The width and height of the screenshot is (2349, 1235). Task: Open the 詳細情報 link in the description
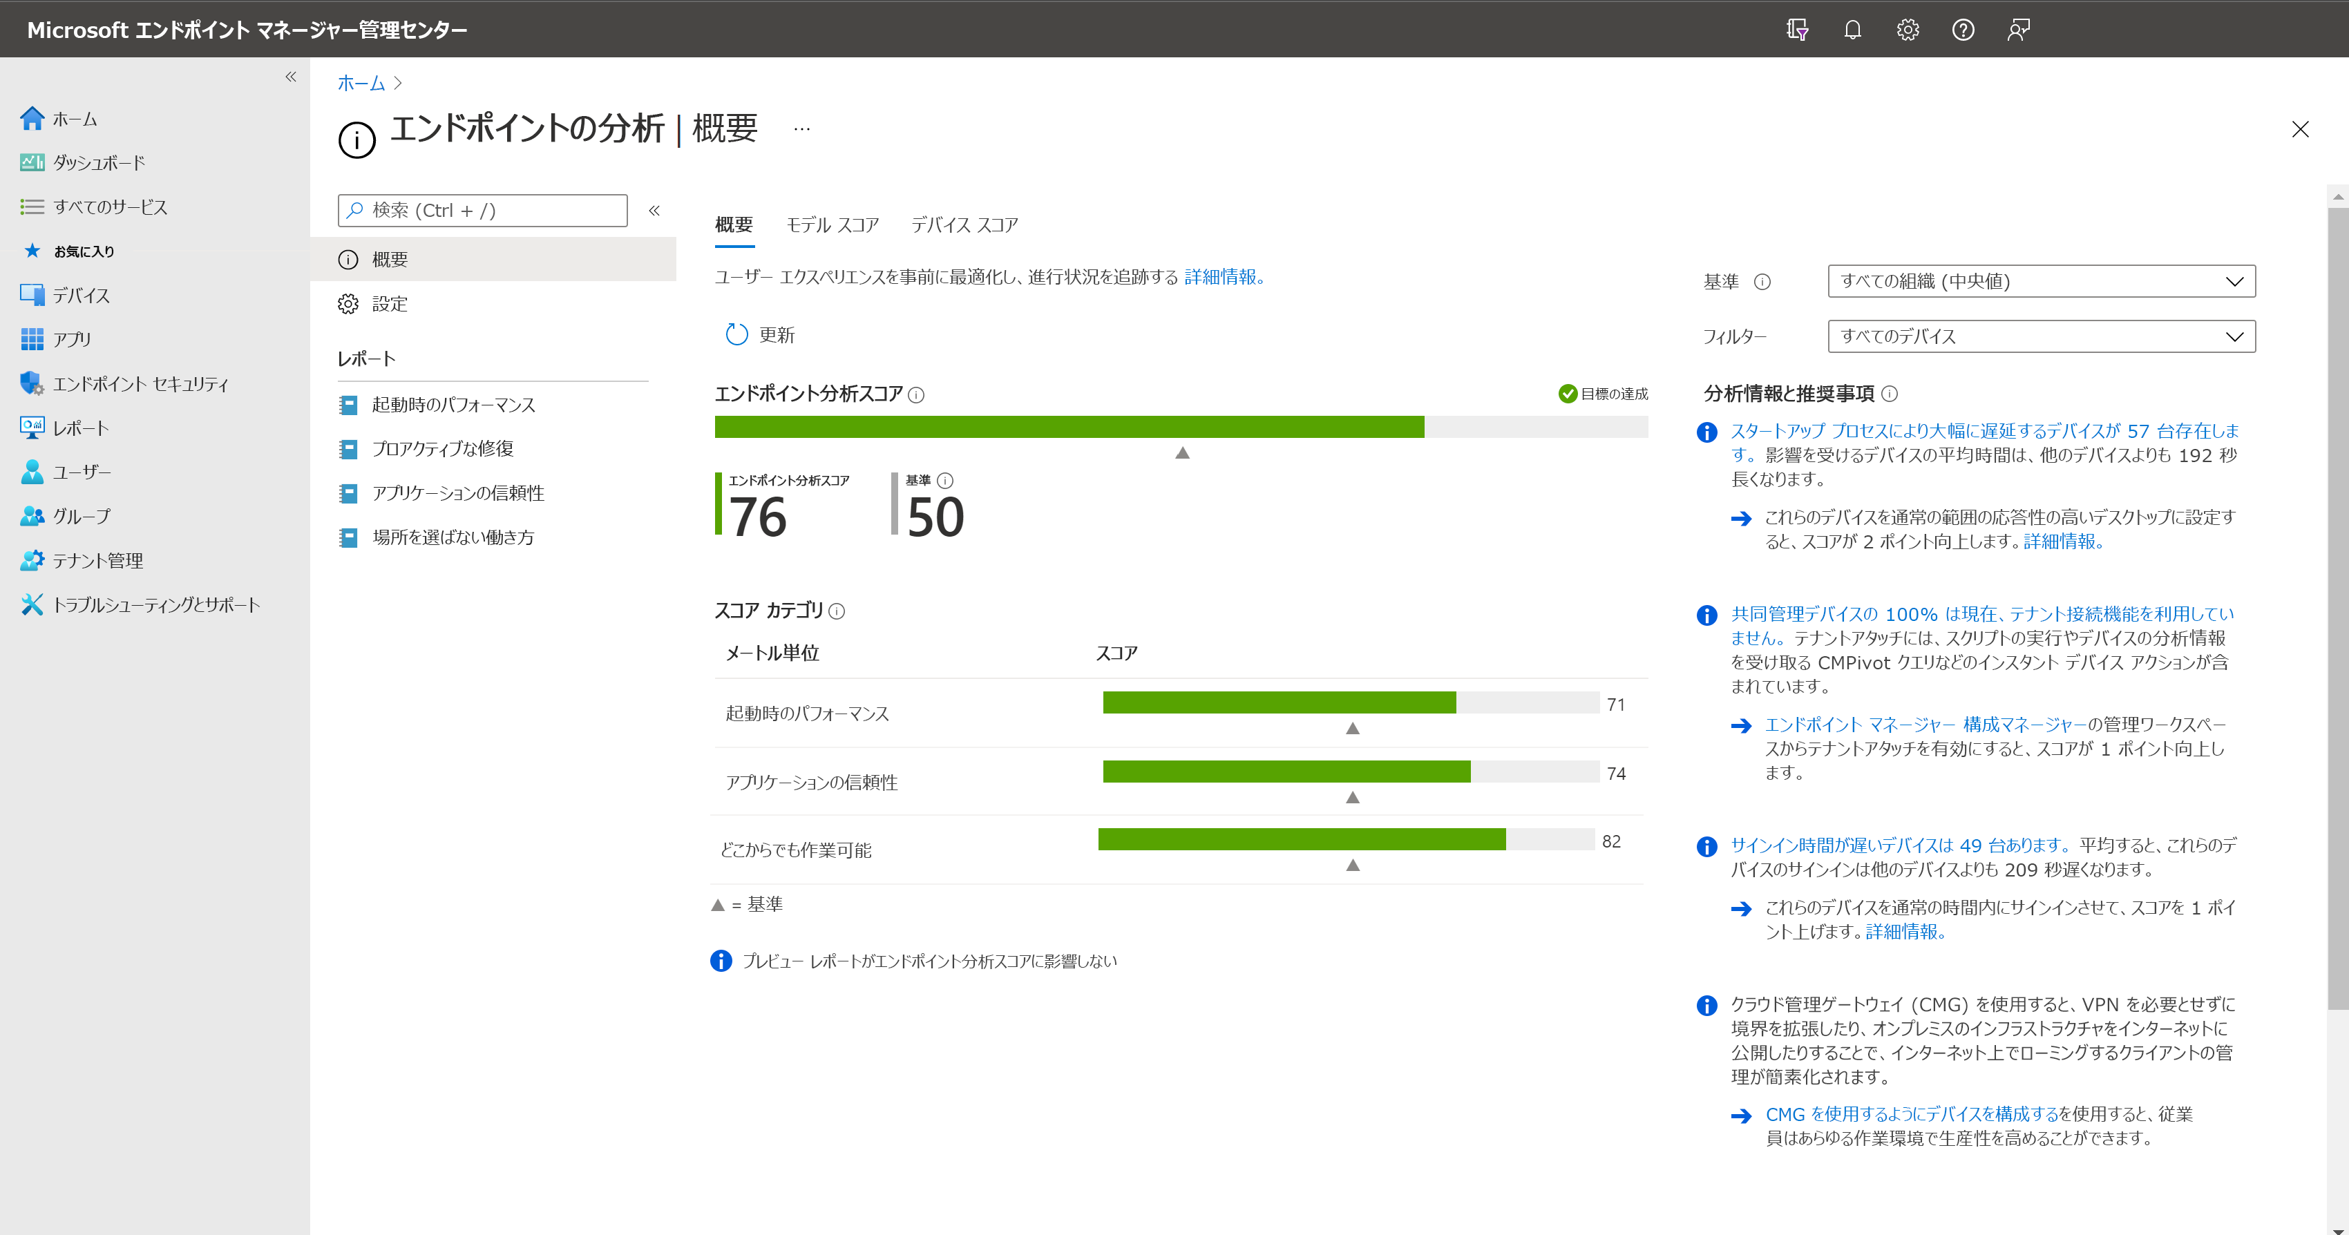1224,277
